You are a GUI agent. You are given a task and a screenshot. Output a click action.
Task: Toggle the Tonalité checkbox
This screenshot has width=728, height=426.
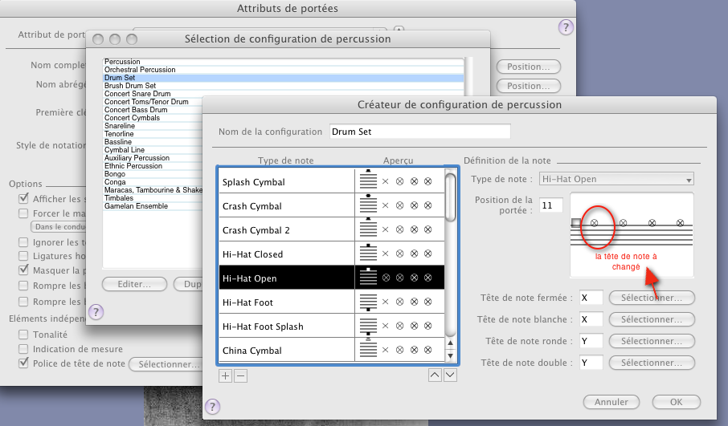25,334
